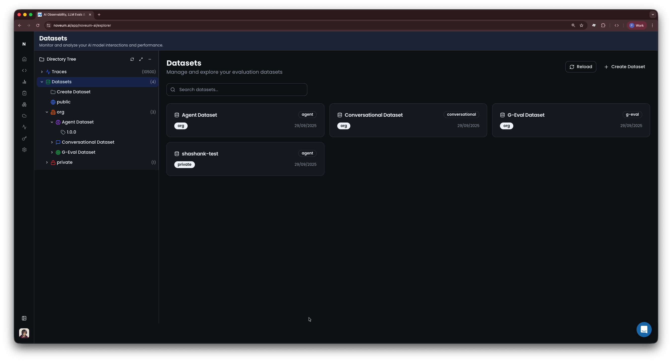
Task: Expand the Conversational Dataset tree item
Action: pyautogui.click(x=52, y=142)
